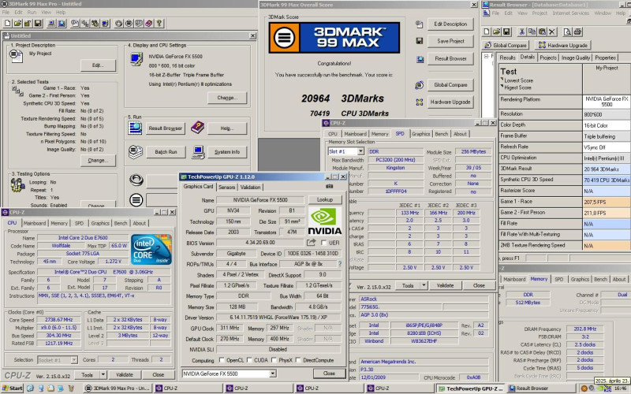Click 3DMark 99 Max Pro taskbar button
Viewport: 631px width, 394px height.
(x=118, y=388)
